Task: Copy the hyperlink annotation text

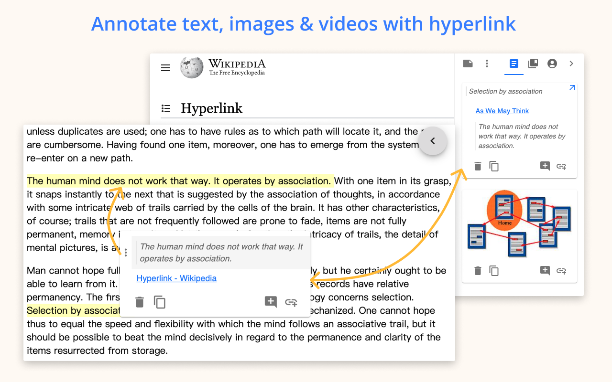Action: pyautogui.click(x=160, y=302)
